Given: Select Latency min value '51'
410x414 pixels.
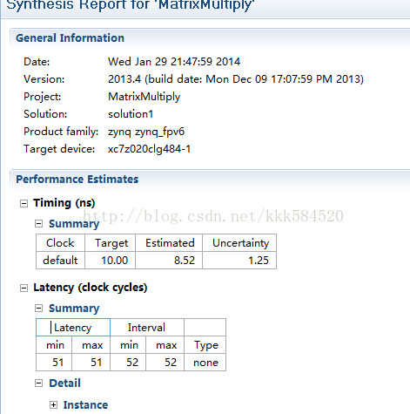Looking at the screenshot, I should point(54,363).
